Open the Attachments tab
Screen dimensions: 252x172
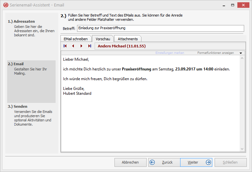click(x=127, y=39)
